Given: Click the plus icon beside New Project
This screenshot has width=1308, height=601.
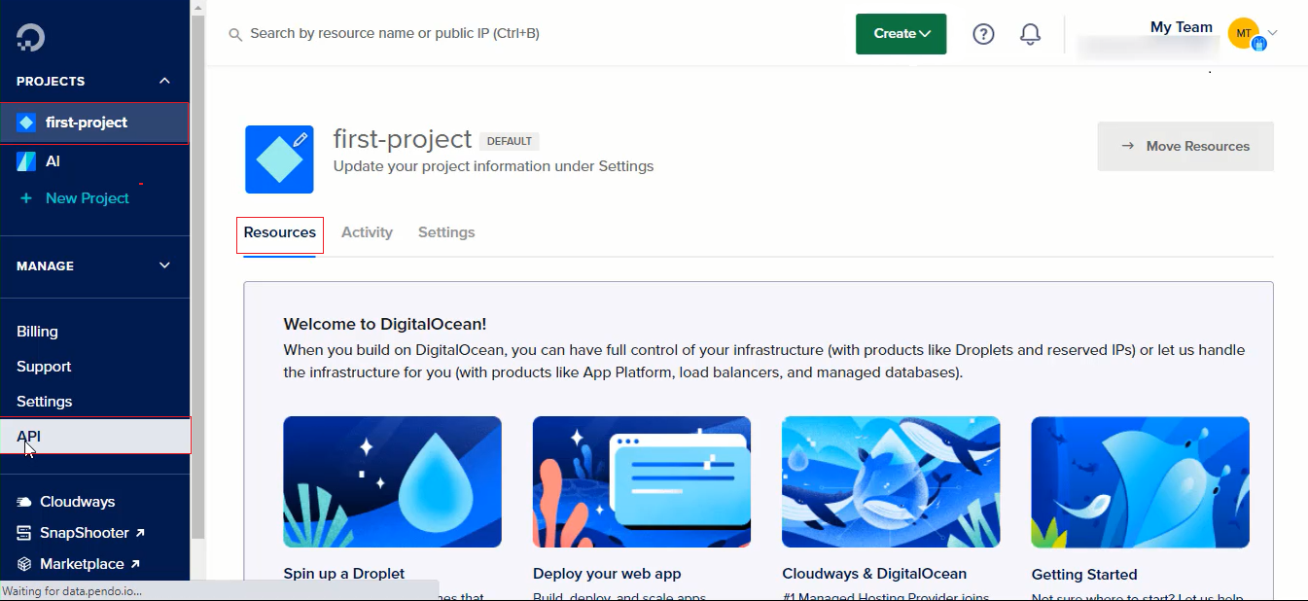Looking at the screenshot, I should click(26, 198).
